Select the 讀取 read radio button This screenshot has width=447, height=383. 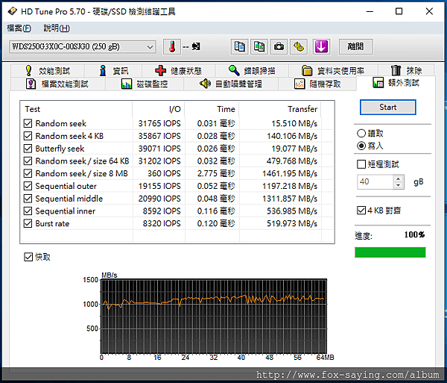tap(361, 134)
